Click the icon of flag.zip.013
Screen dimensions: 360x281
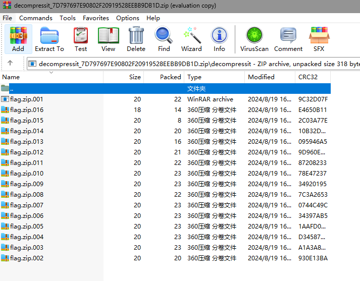coord(5,142)
